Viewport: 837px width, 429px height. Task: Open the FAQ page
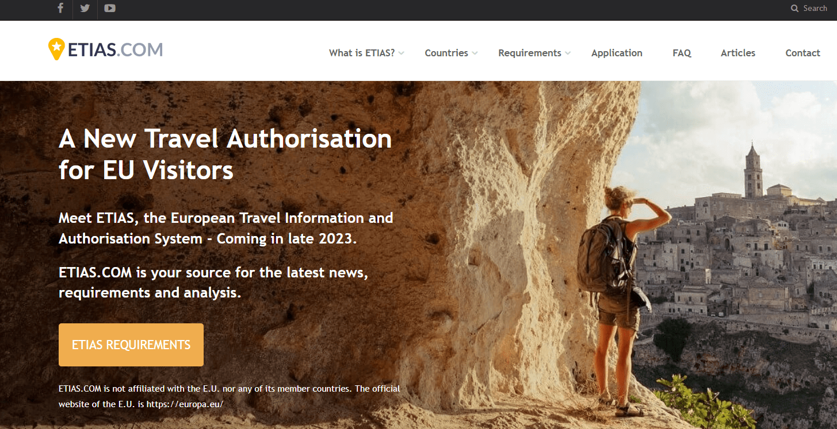click(682, 53)
